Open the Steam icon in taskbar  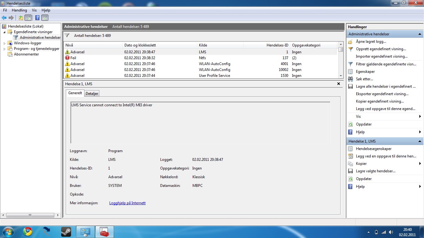tap(65, 231)
